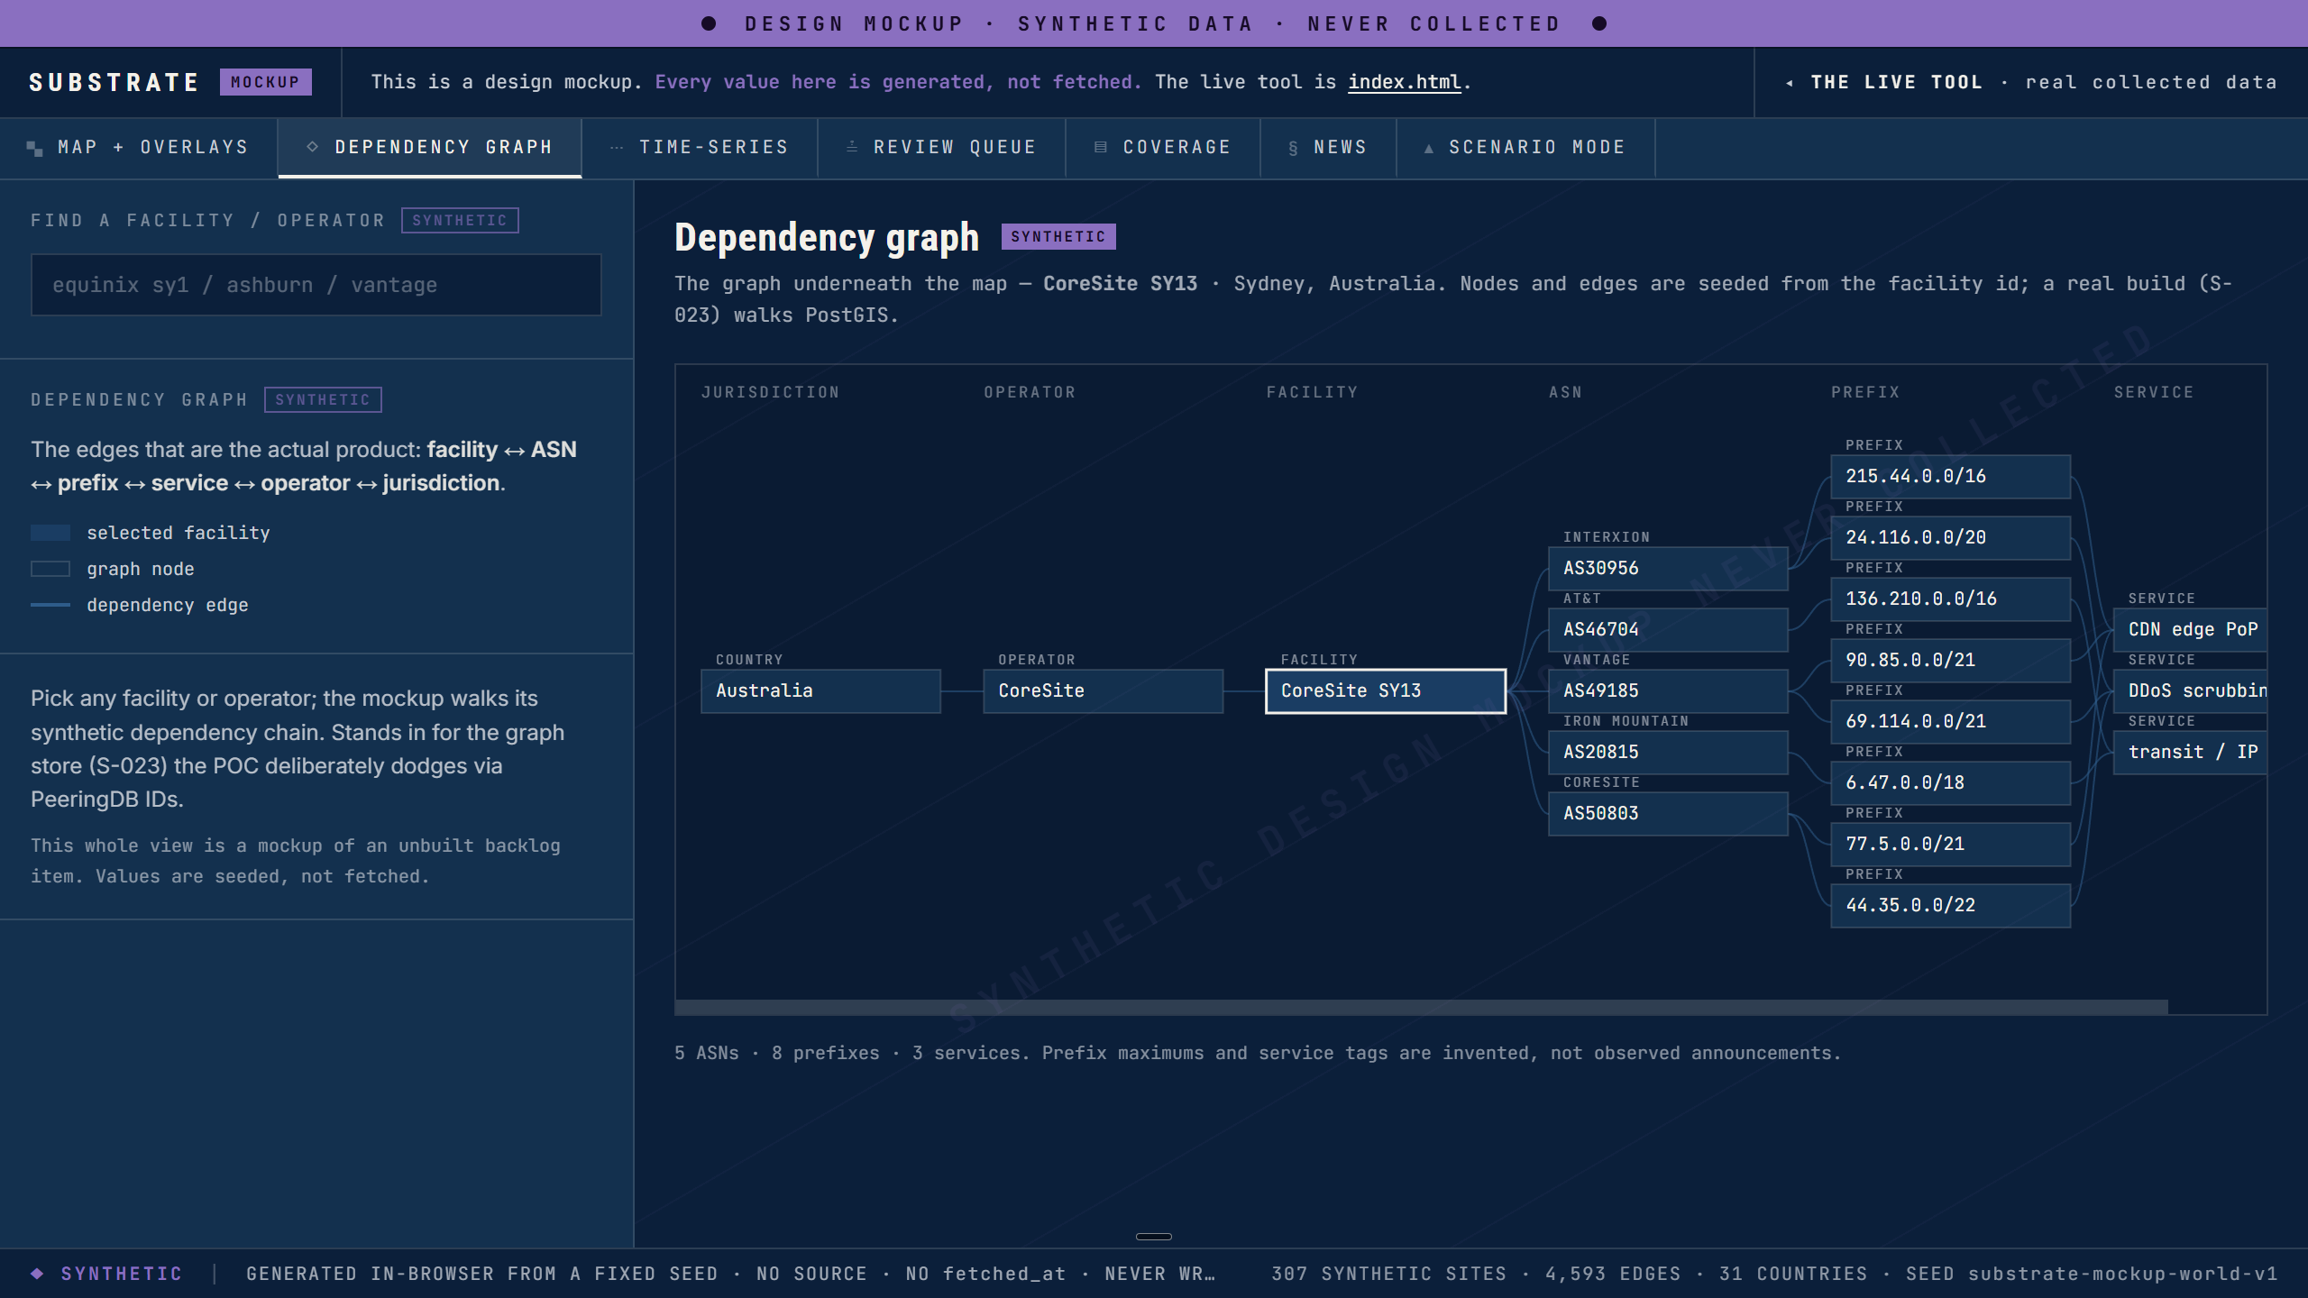The image size is (2308, 1298).
Task: Click the Review Queue tab icon
Action: [852, 147]
